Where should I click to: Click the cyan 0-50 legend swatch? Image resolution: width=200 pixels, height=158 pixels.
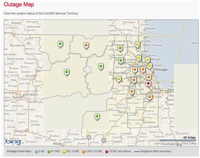pyautogui.click(x=36, y=152)
